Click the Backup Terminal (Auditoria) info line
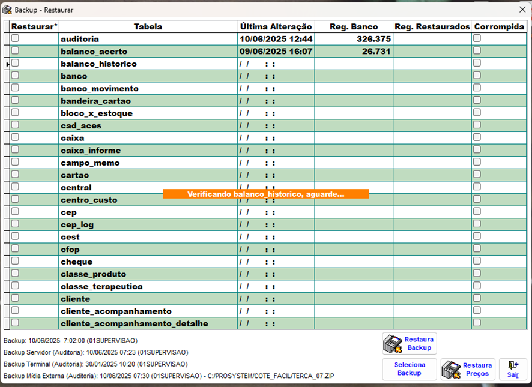Viewport: 532px width, 387px height. [x=95, y=364]
